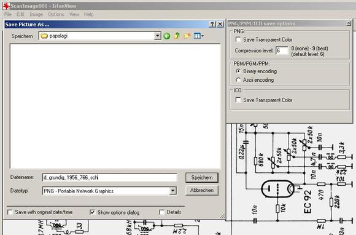The image size is (356, 235).
Task: Click the Dateiname text field
Action: (x=109, y=178)
